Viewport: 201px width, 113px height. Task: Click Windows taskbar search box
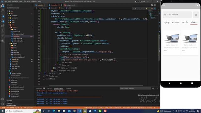tap(23, 111)
